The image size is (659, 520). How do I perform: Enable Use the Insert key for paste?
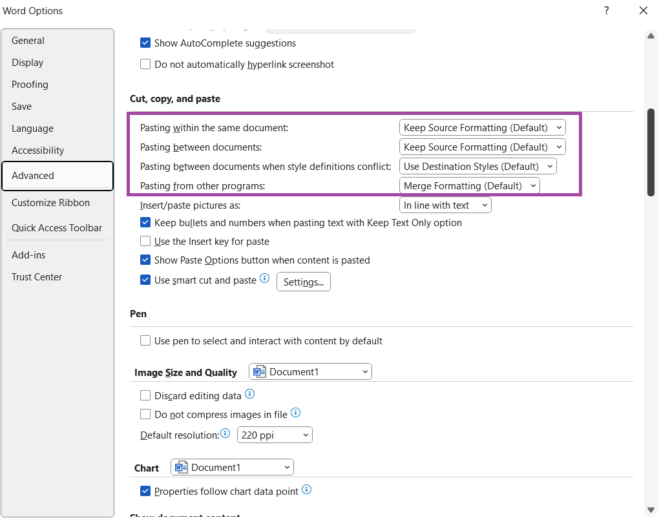coord(145,241)
